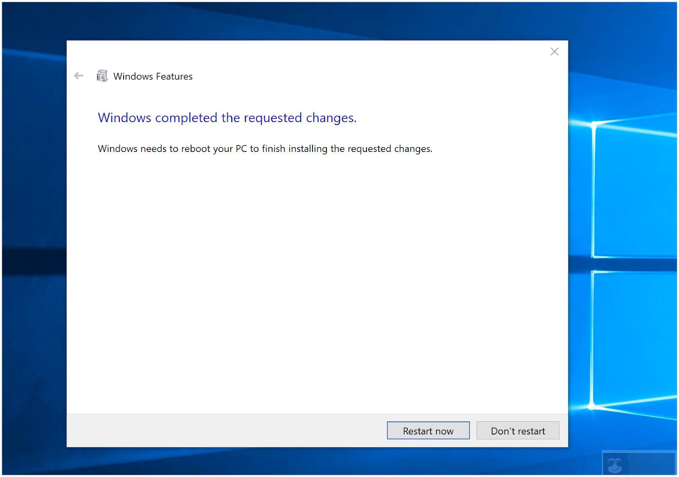Click the Windows Features window title text

point(153,76)
